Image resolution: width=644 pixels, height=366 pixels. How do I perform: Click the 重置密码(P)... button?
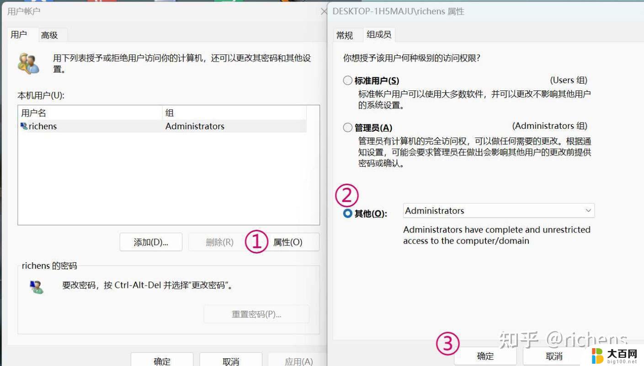(256, 314)
